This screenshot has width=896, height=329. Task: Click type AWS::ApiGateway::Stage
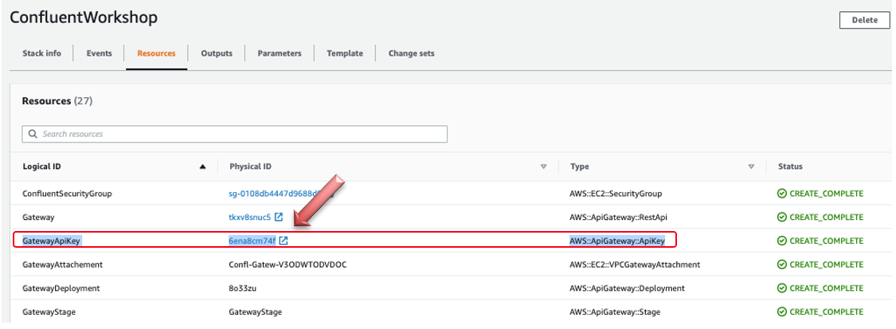coord(614,311)
